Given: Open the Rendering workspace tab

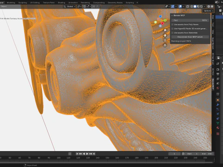Looking at the screenshot, I should coord(85,3).
